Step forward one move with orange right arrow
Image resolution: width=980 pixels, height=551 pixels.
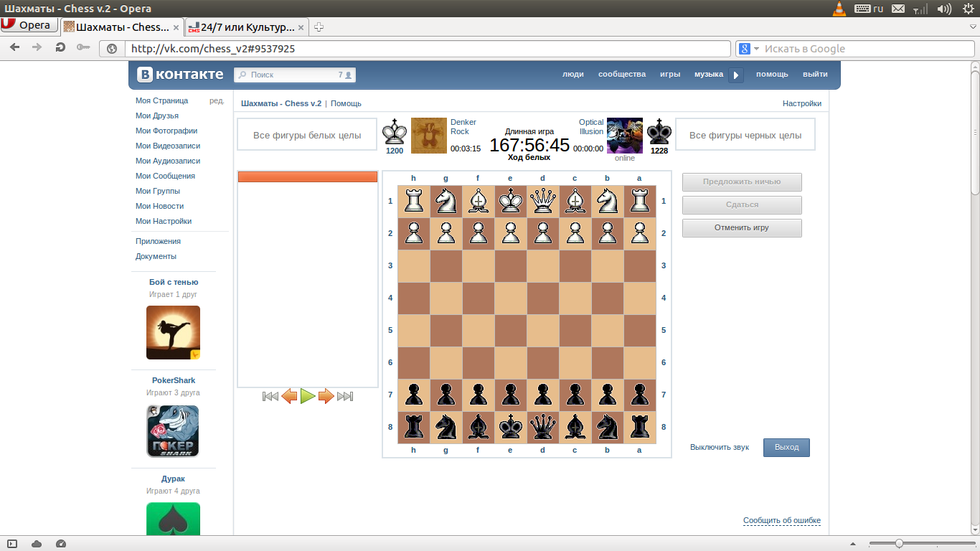click(326, 396)
